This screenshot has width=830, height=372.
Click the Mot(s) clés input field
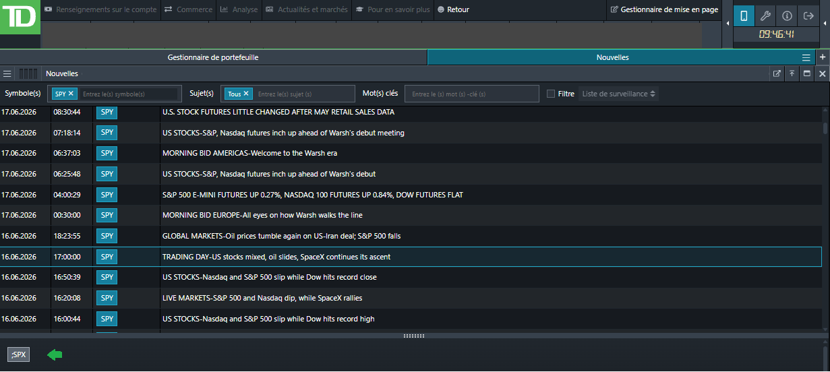472,94
